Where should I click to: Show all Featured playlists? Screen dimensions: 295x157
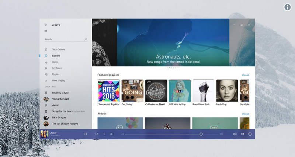(x=246, y=75)
